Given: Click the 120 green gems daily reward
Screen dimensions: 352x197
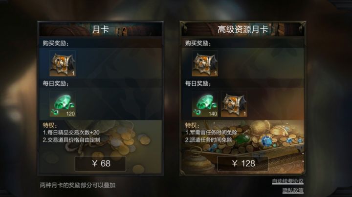Looking at the screenshot, I should [x=63, y=104].
